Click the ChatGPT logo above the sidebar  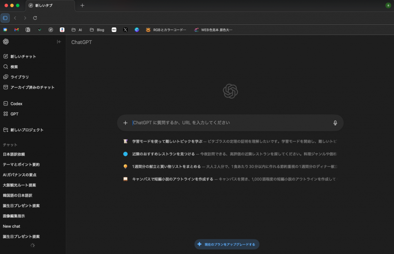click(x=5, y=41)
